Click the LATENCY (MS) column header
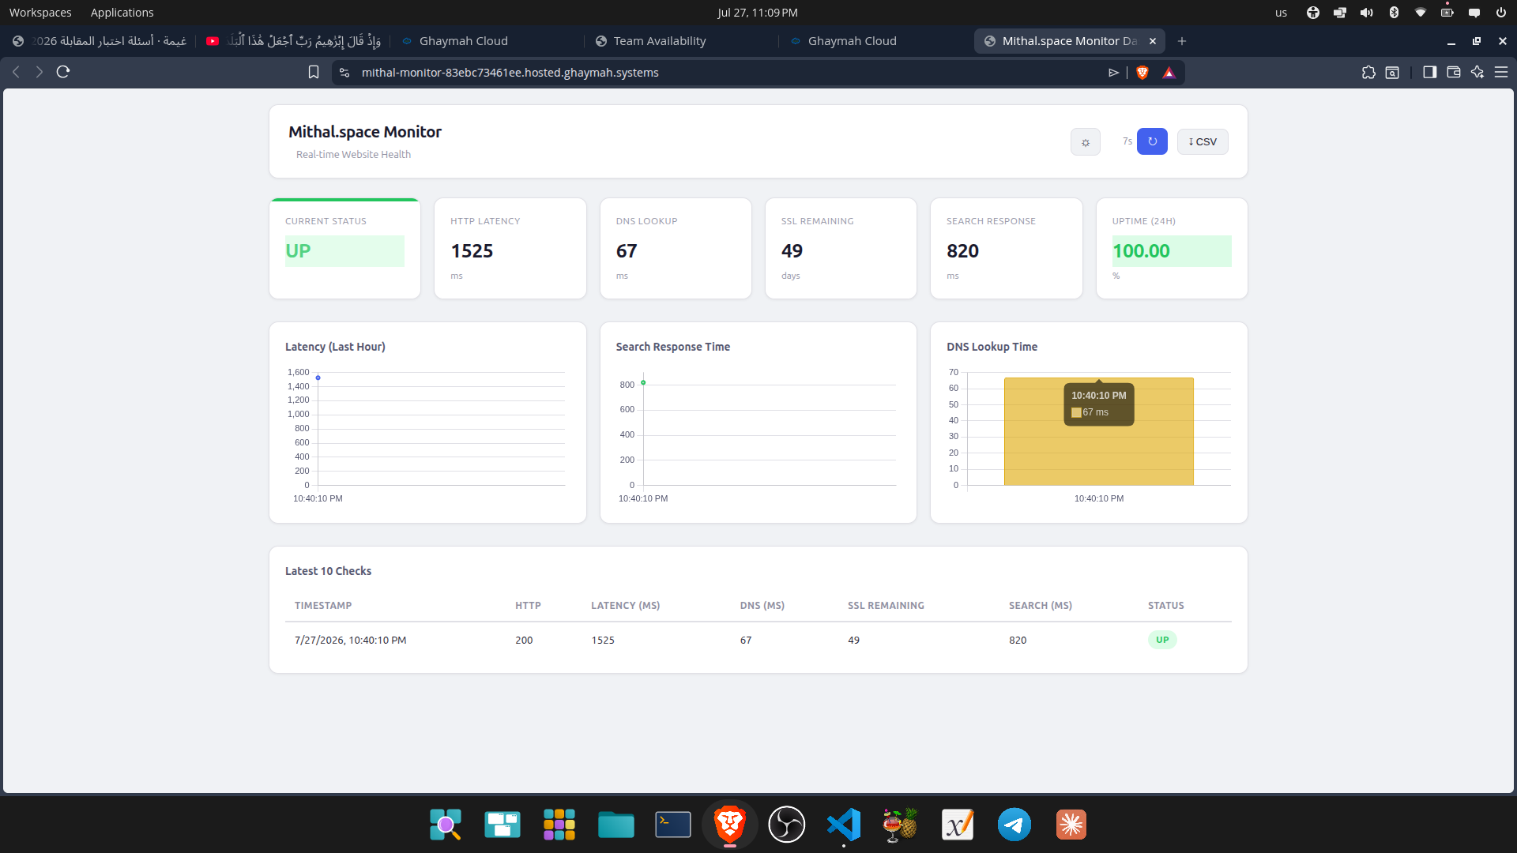This screenshot has height=853, width=1517. tap(626, 606)
